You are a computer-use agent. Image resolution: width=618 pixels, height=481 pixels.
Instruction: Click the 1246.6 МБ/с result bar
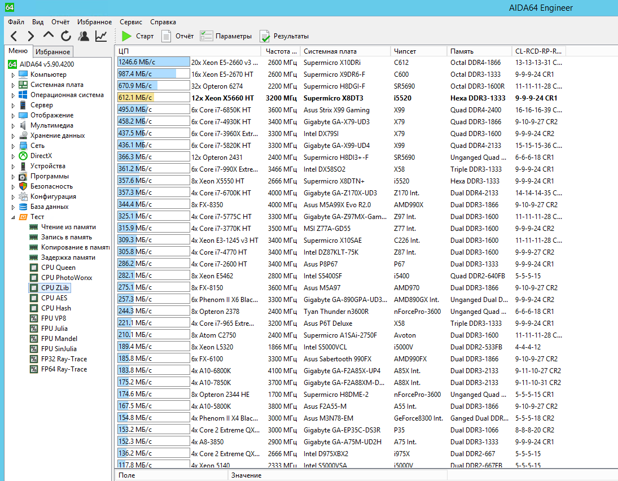point(154,62)
